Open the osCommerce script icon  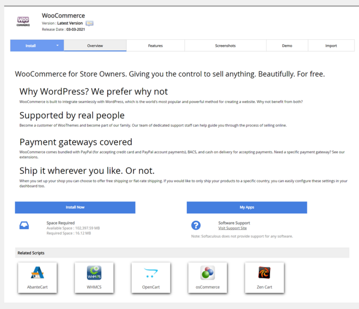point(207,273)
